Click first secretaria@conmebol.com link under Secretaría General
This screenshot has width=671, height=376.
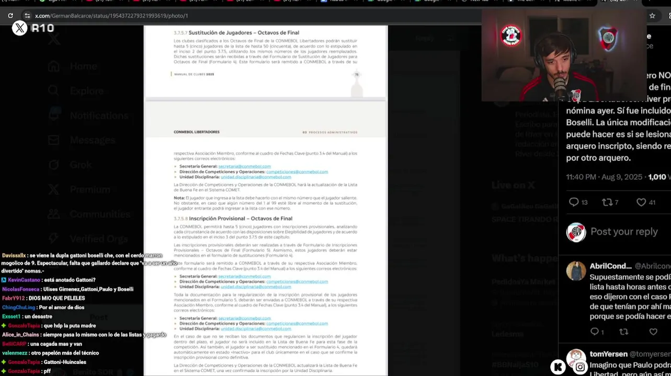[244, 166]
